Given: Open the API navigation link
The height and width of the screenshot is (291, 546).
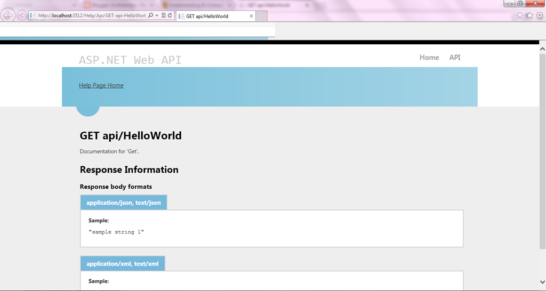Looking at the screenshot, I should click(x=455, y=58).
